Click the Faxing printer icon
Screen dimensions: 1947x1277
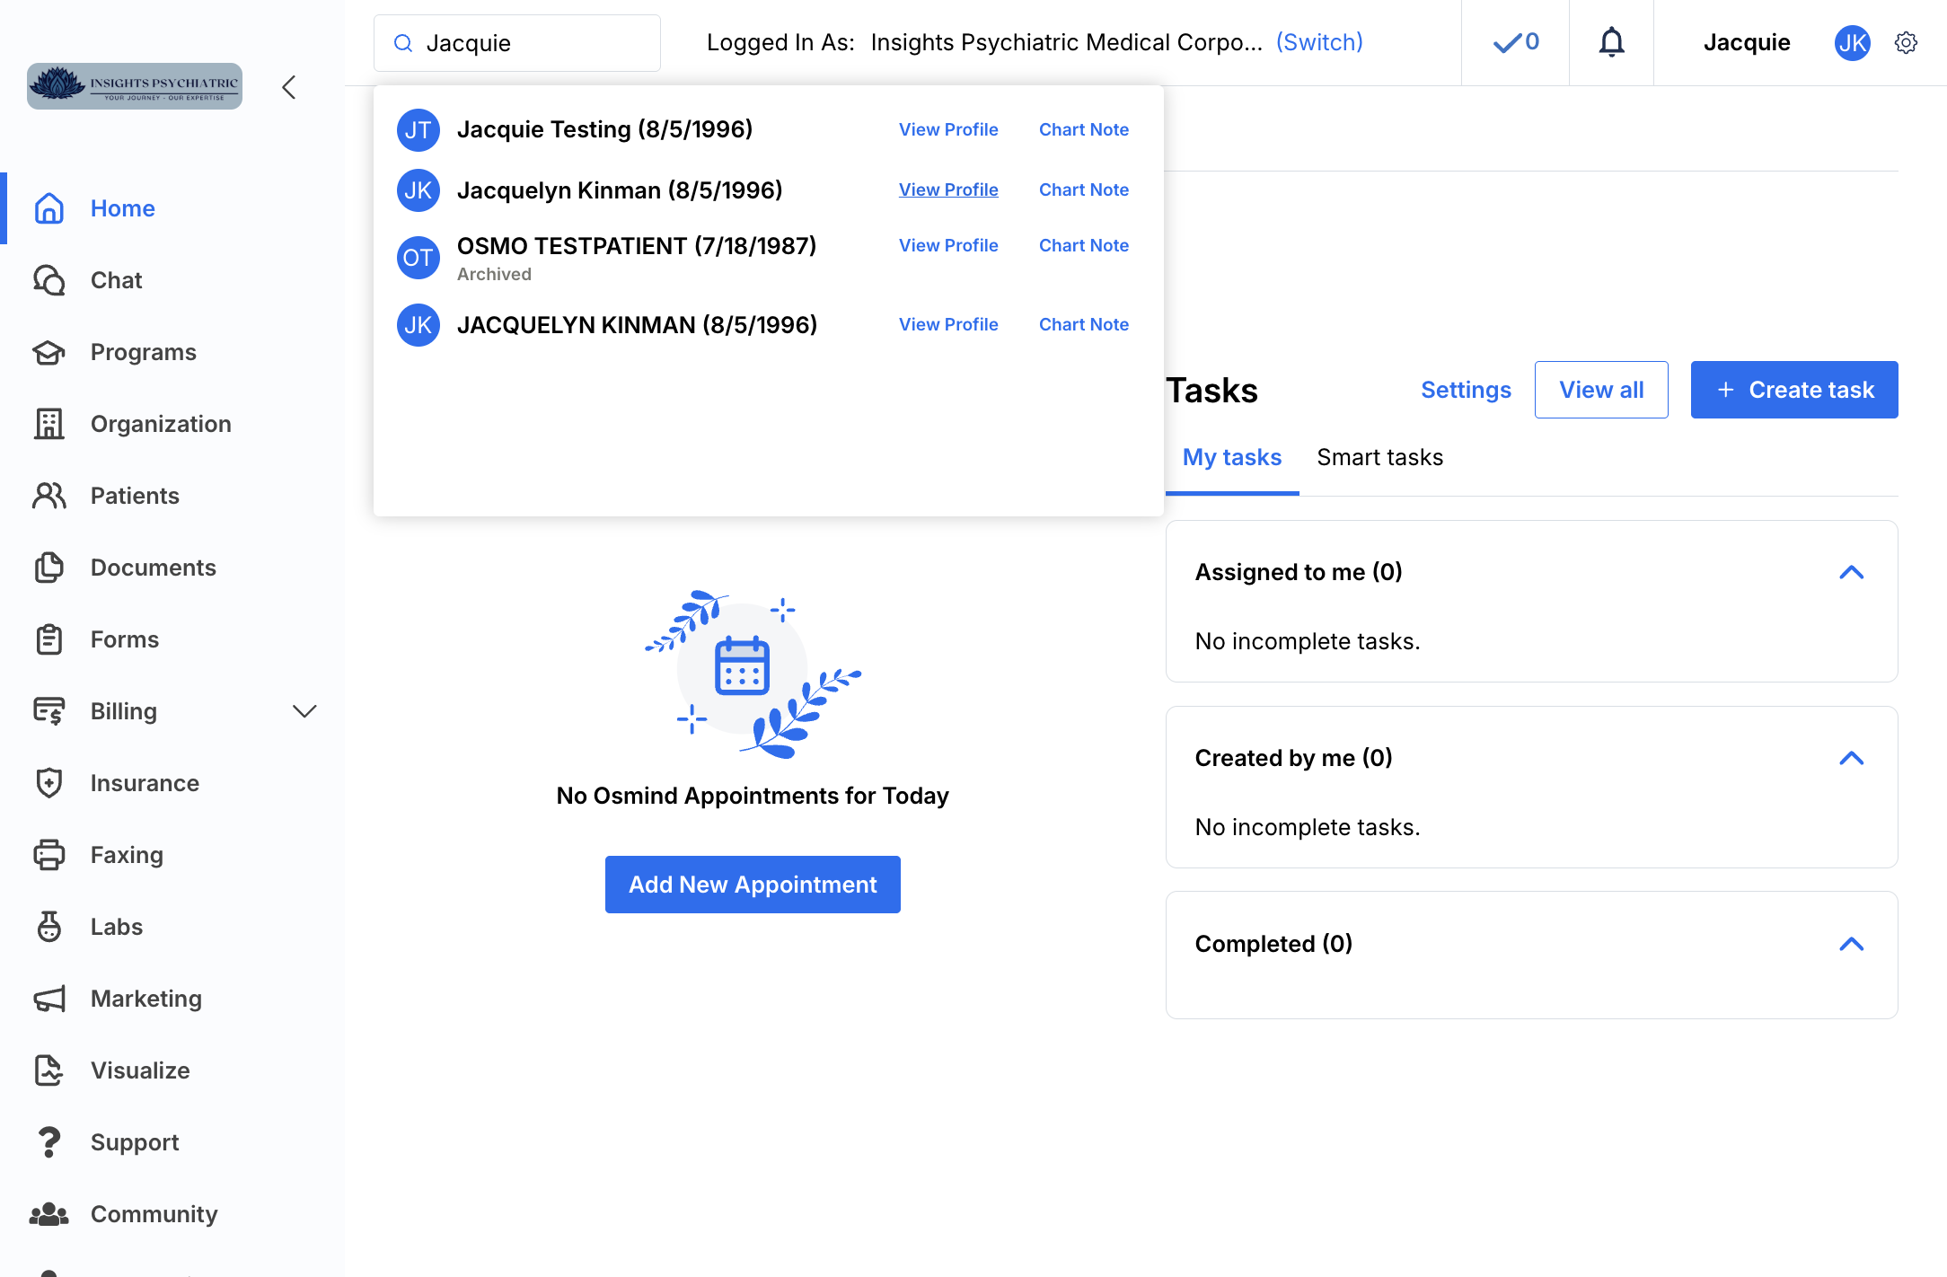[48, 855]
